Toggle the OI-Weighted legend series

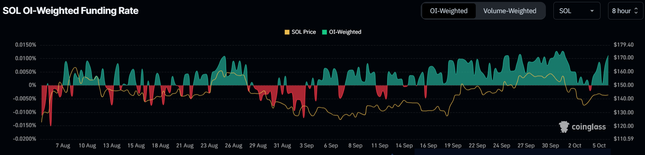(x=342, y=32)
